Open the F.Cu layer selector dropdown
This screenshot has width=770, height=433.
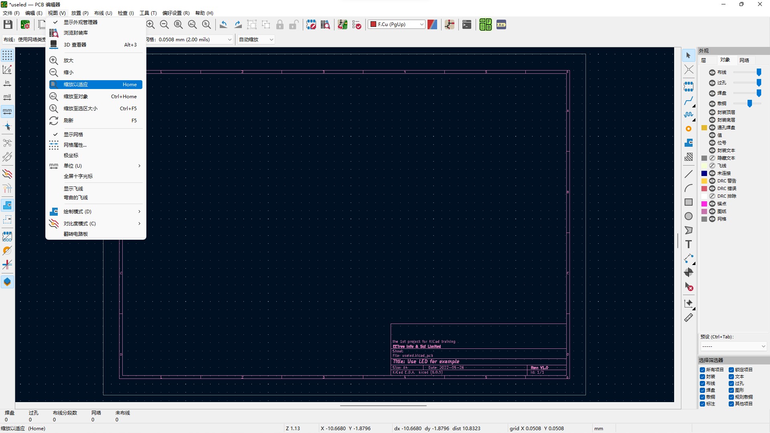coord(397,24)
